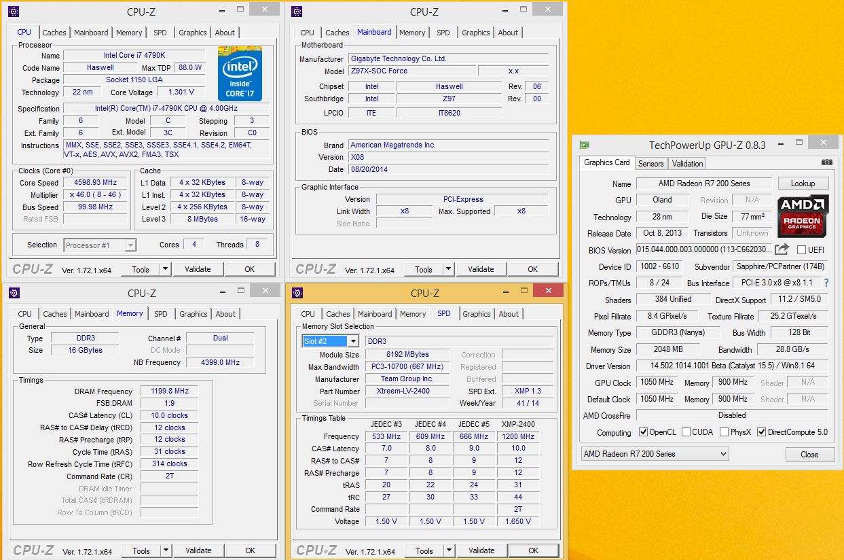This screenshot has width=844, height=560.
Task: Close the SPD CPU-Z window
Action: coord(548,291)
